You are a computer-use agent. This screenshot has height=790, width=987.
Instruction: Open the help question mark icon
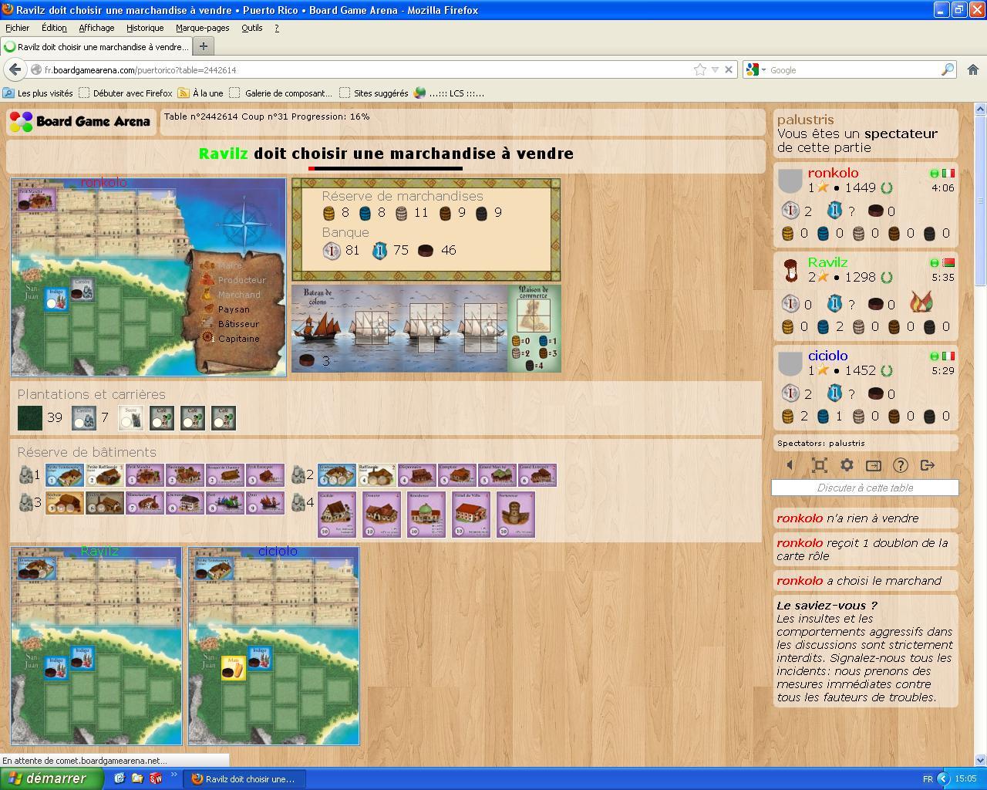click(900, 465)
